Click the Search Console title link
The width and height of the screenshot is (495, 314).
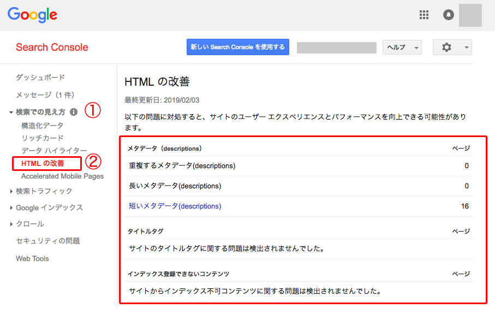(x=52, y=48)
